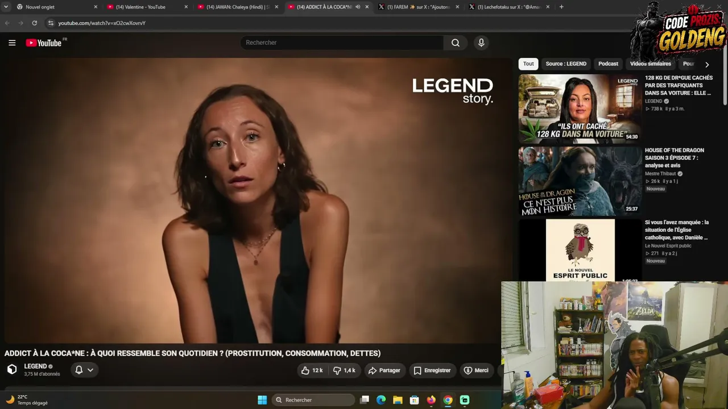Open Google Chrome from the taskbar

pyautogui.click(x=448, y=400)
